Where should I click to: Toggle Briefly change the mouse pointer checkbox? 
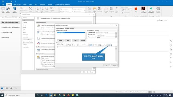point(41,60)
